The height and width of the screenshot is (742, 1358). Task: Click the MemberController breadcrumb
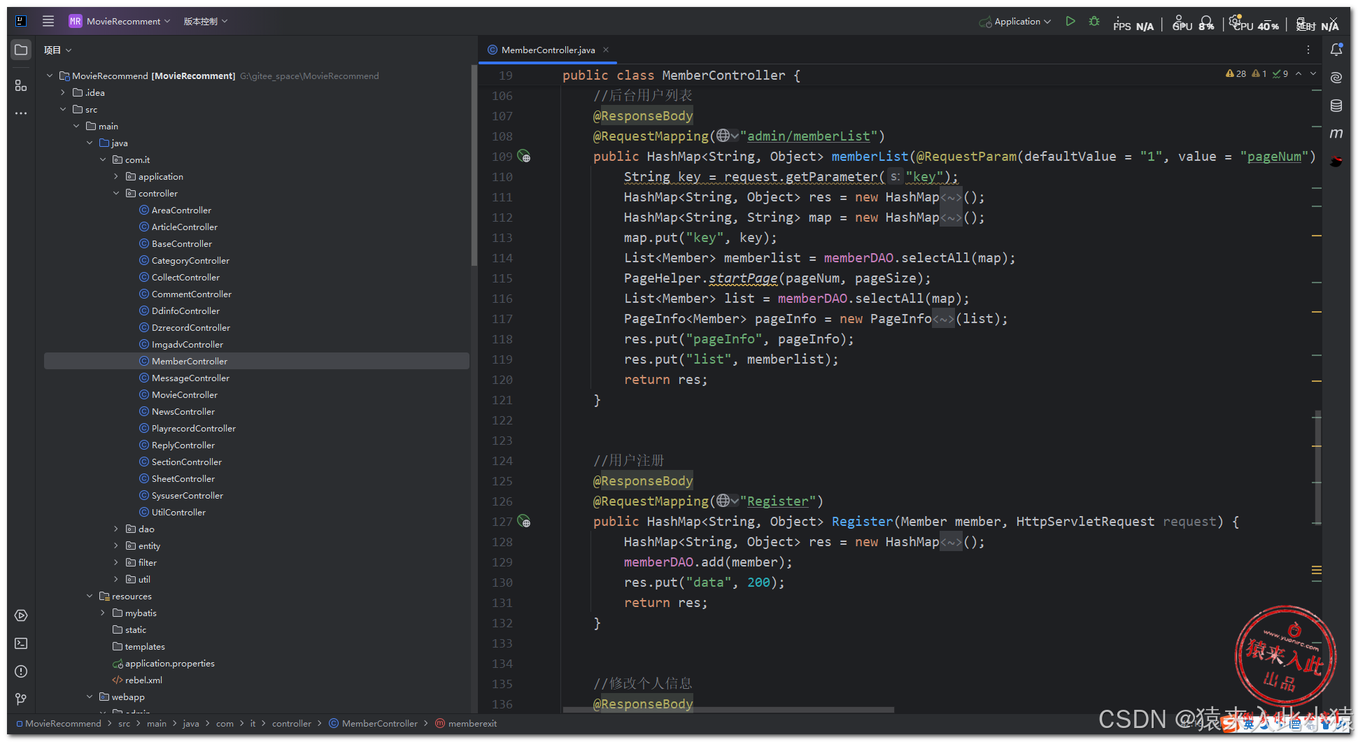point(373,723)
